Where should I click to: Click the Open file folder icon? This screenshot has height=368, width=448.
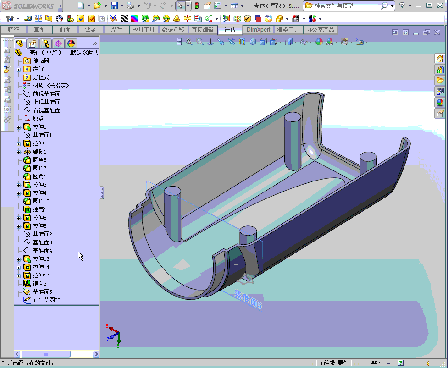click(97, 5)
